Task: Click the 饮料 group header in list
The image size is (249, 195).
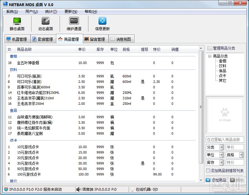Action: tap(13, 69)
